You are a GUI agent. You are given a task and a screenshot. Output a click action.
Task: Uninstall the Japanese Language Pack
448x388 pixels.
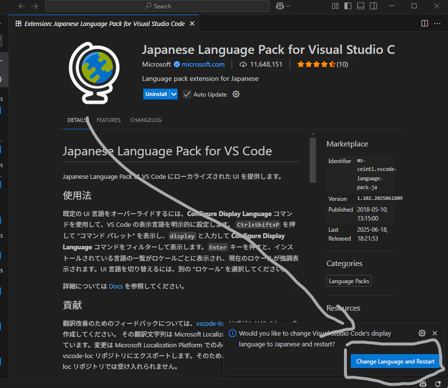pos(157,94)
